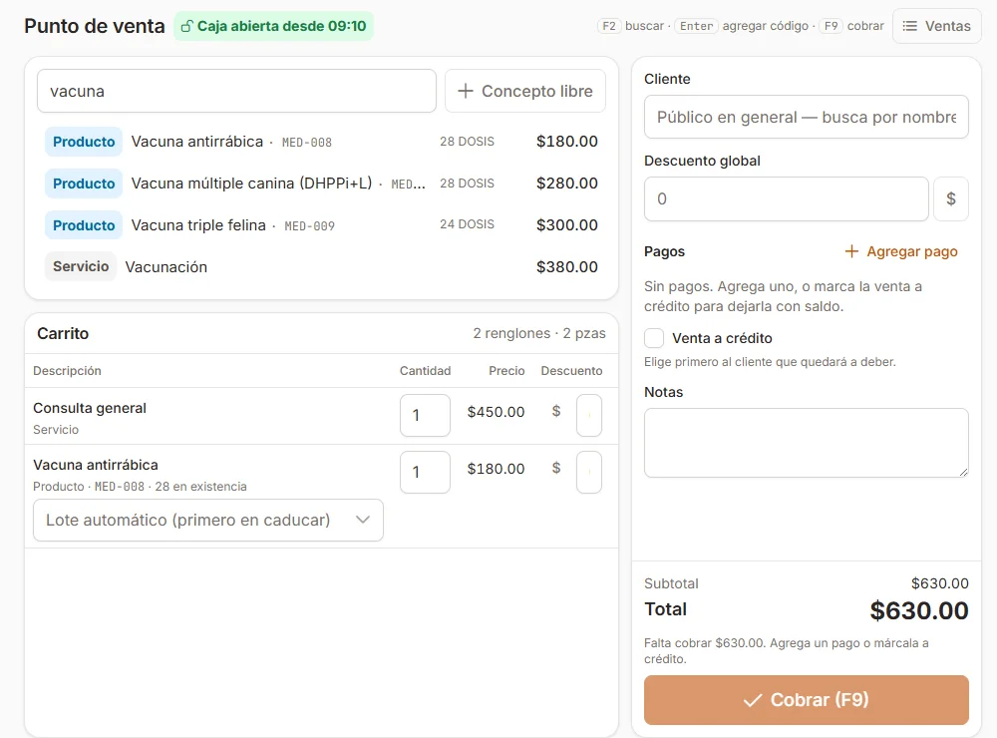Click the Notas text area

(807, 443)
